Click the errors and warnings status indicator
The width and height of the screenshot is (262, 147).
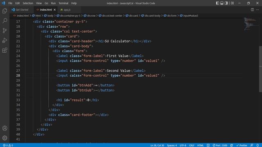coord(8,145)
